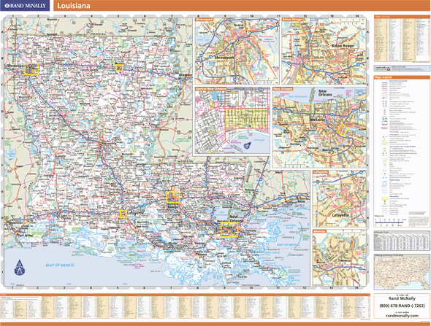Image resolution: width=431 pixels, height=326 pixels.
Task: Select the yellow inset box around Monroe on the main map
Action: [119, 68]
